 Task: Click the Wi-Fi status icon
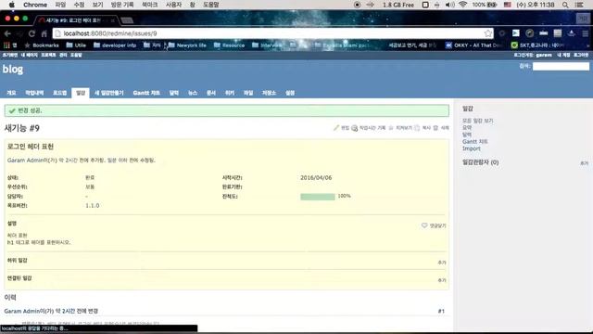click(462, 5)
